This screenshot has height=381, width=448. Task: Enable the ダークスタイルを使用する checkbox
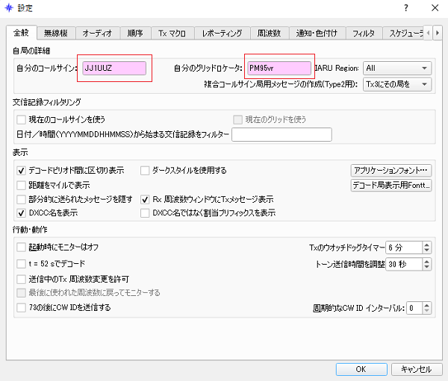click(146, 170)
